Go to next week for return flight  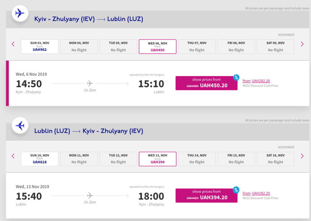click(x=302, y=156)
